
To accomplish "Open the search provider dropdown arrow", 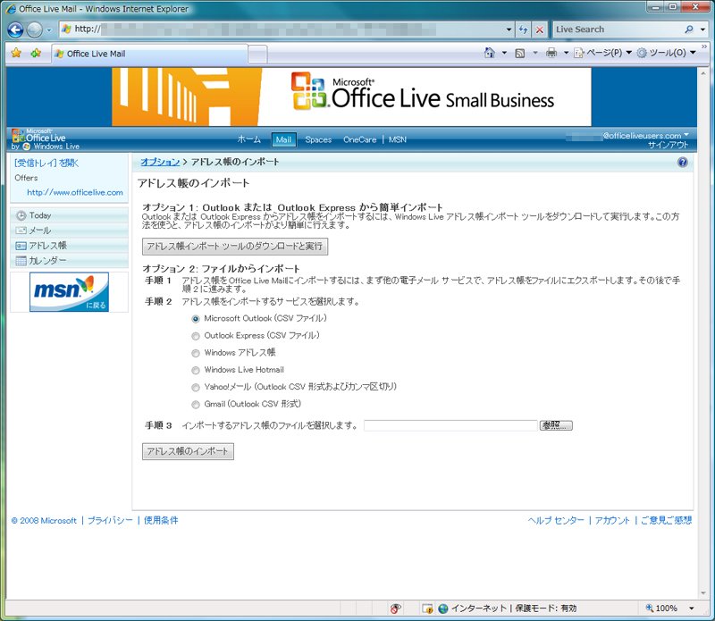I will pyautogui.click(x=702, y=29).
